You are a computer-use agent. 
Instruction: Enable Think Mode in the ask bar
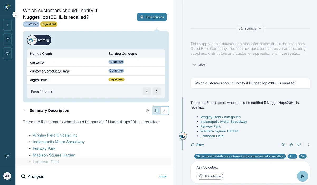click(x=210, y=176)
